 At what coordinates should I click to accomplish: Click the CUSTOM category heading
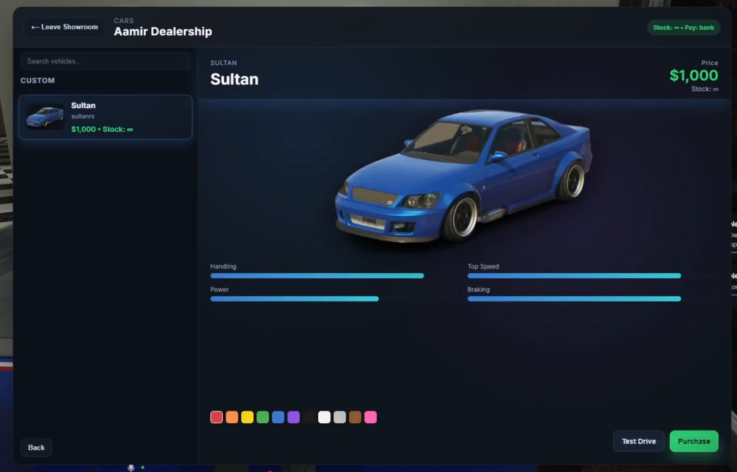pos(37,80)
